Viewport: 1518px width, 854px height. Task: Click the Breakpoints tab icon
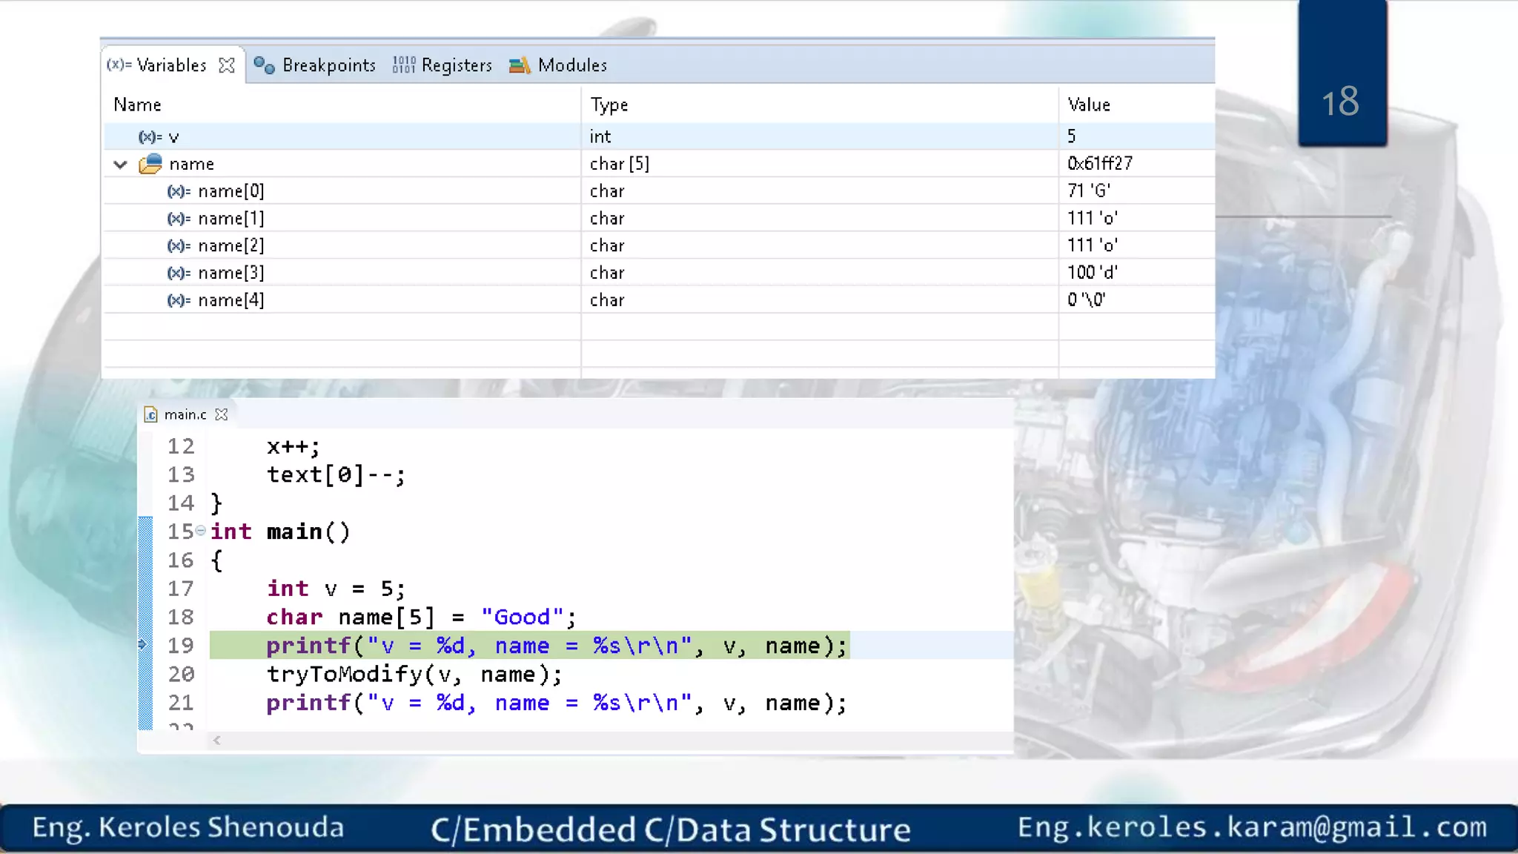click(264, 65)
